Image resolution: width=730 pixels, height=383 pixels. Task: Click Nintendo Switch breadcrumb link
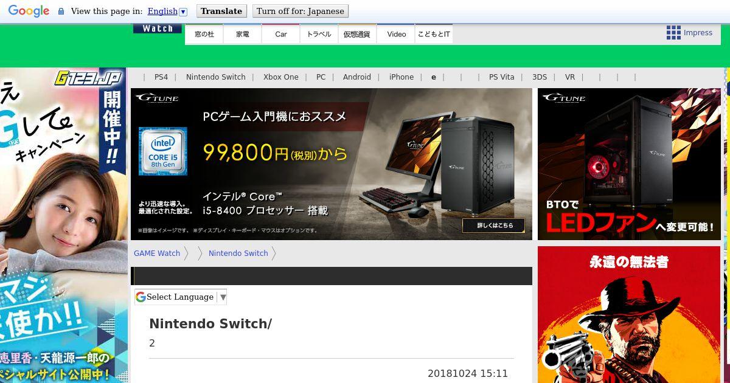click(x=238, y=254)
